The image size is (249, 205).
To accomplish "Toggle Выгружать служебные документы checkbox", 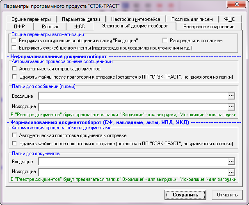I will [x=14, y=47].
